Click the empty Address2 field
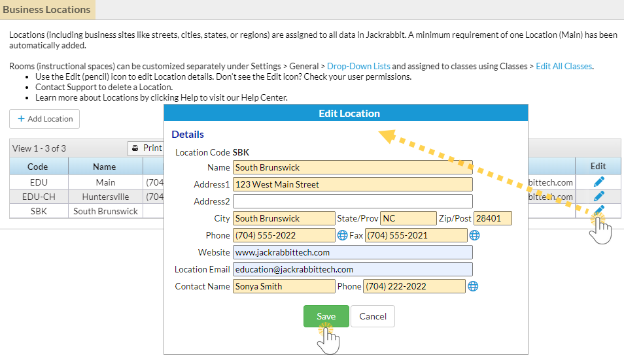The width and height of the screenshot is (624, 360). pyautogui.click(x=353, y=201)
